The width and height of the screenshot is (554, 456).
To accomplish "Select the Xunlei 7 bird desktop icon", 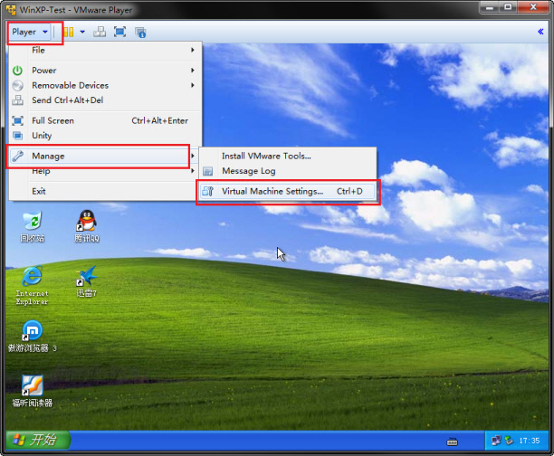I will [x=87, y=281].
